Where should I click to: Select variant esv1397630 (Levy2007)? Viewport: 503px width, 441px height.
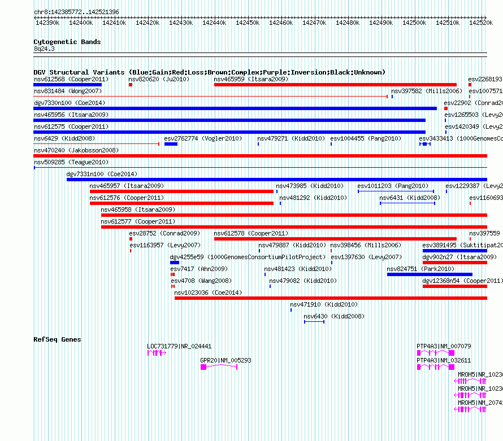(366, 257)
